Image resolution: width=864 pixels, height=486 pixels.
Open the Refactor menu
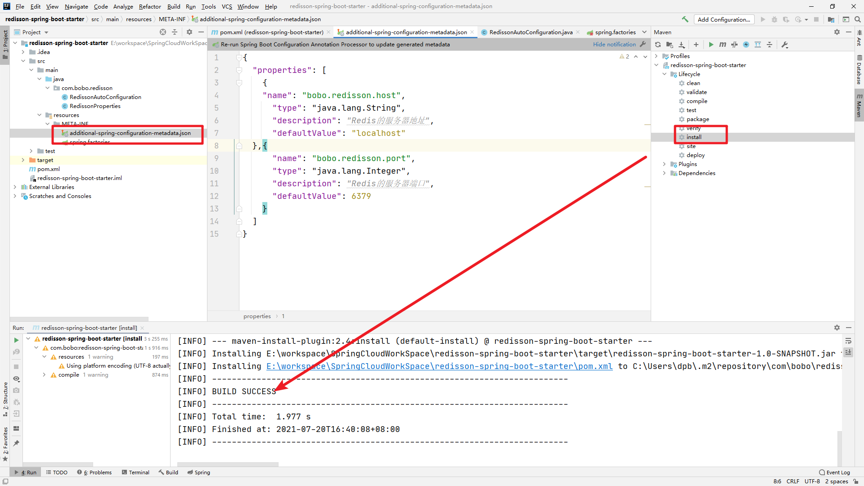click(x=150, y=6)
